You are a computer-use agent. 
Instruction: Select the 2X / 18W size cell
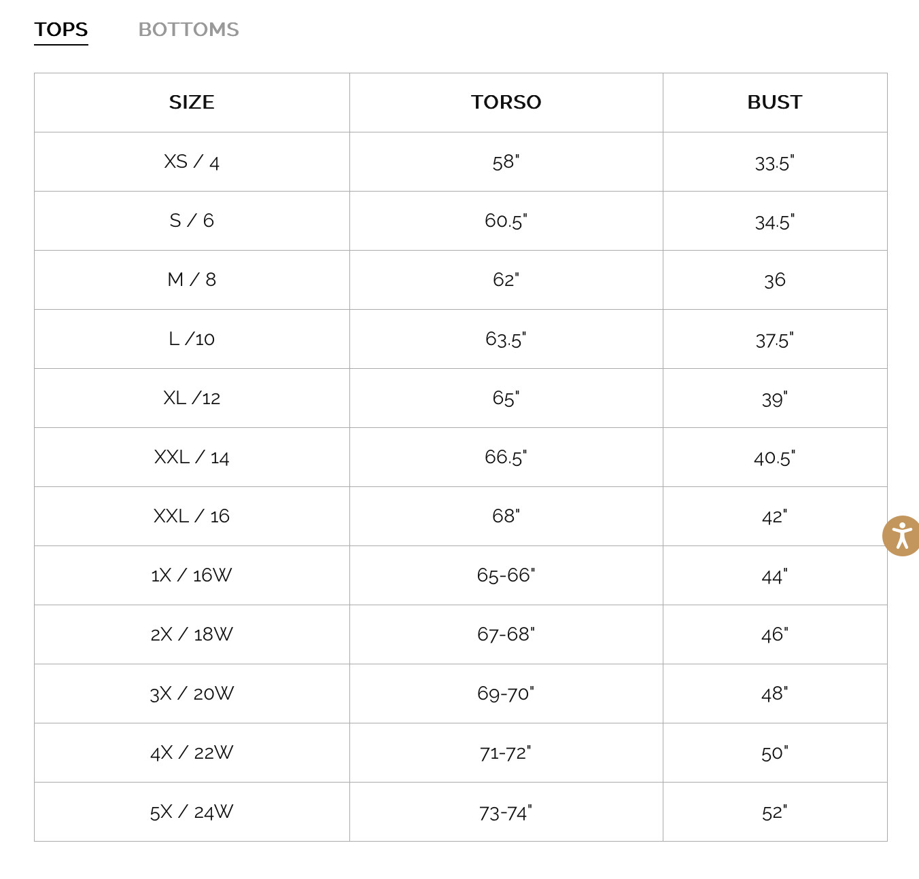192,634
